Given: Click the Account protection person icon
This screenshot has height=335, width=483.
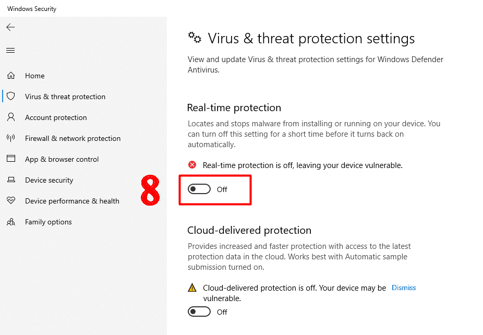Looking at the screenshot, I should point(11,117).
